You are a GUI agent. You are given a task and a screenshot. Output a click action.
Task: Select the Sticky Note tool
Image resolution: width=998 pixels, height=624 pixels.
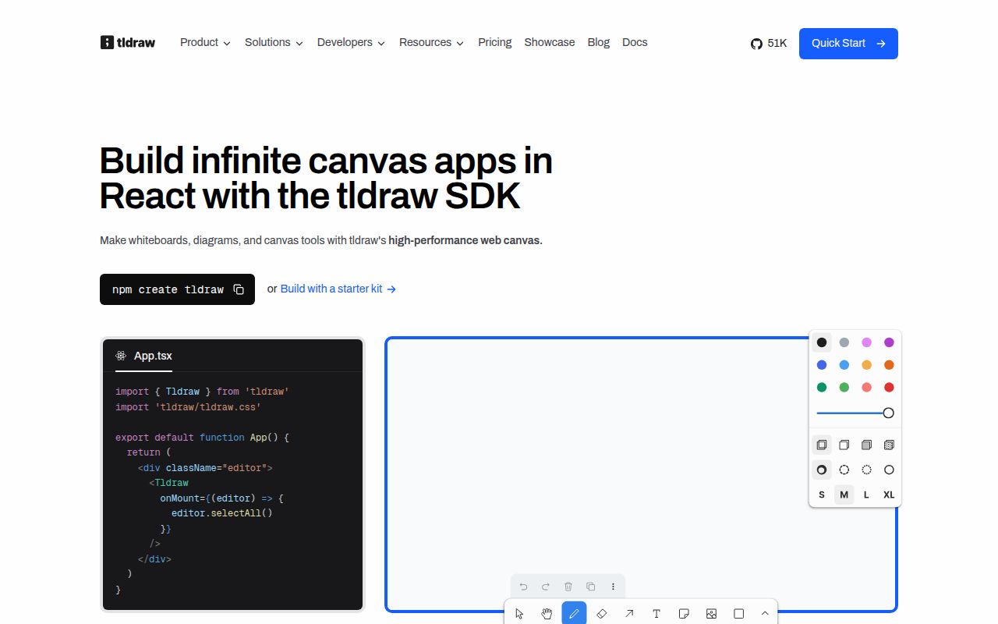point(684,614)
